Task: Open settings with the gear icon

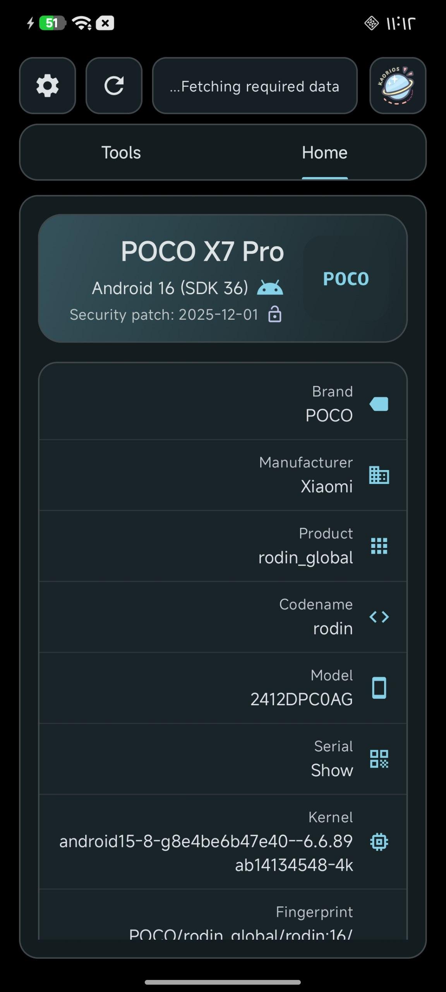Action: (x=47, y=86)
